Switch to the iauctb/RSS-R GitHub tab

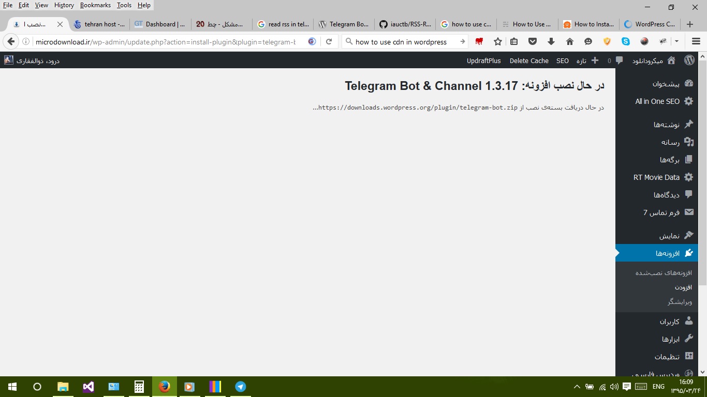[x=405, y=24]
